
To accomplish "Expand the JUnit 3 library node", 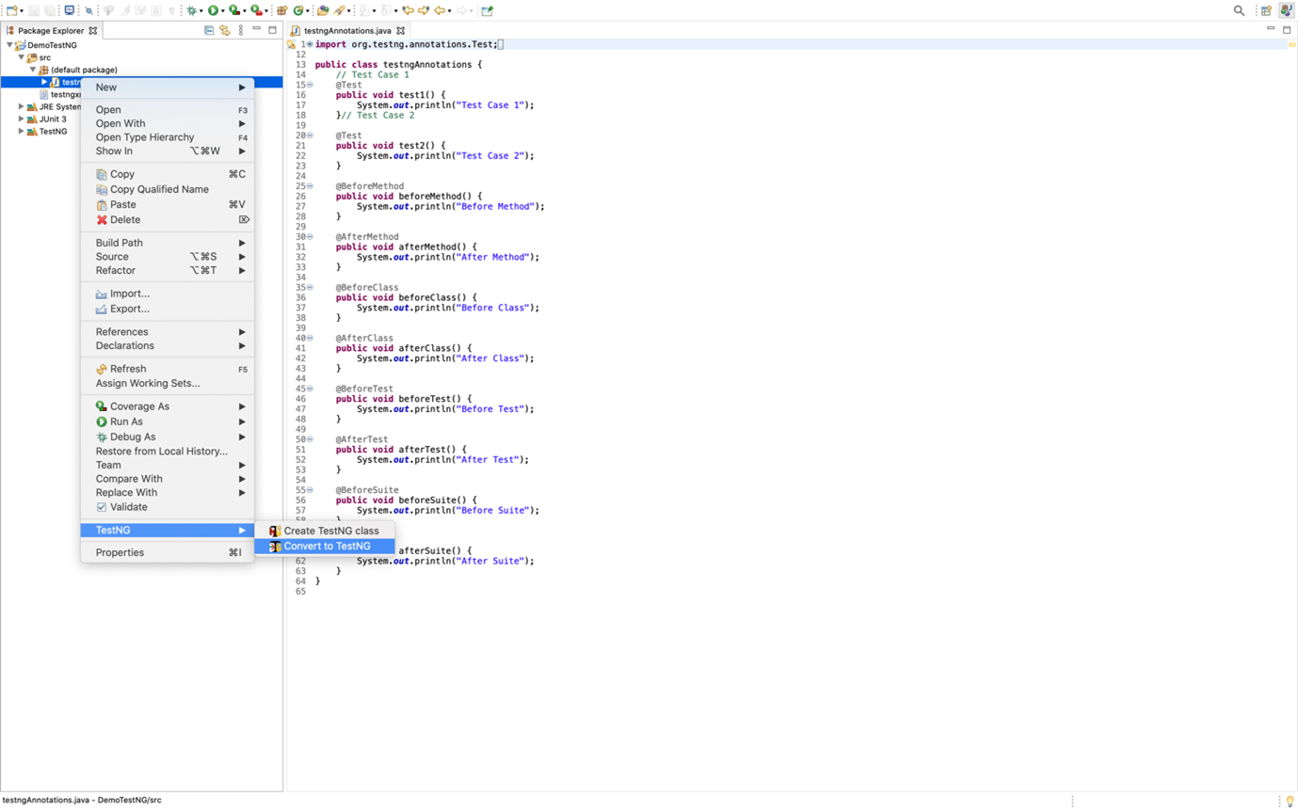I will (x=21, y=119).
